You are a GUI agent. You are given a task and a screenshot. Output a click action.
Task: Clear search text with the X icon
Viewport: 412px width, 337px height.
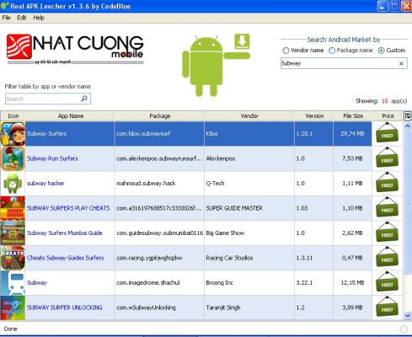tap(401, 63)
